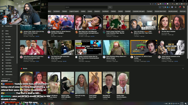188x105 pixels.
Task: Select the Debates filter chip
Action: point(83,11)
